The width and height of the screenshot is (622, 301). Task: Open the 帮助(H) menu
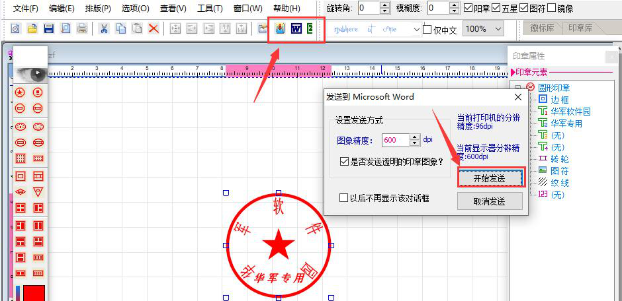click(x=287, y=9)
